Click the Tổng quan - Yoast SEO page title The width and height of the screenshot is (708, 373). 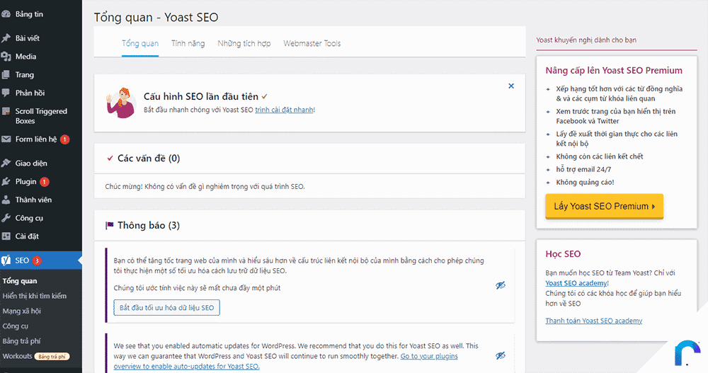tap(156, 17)
